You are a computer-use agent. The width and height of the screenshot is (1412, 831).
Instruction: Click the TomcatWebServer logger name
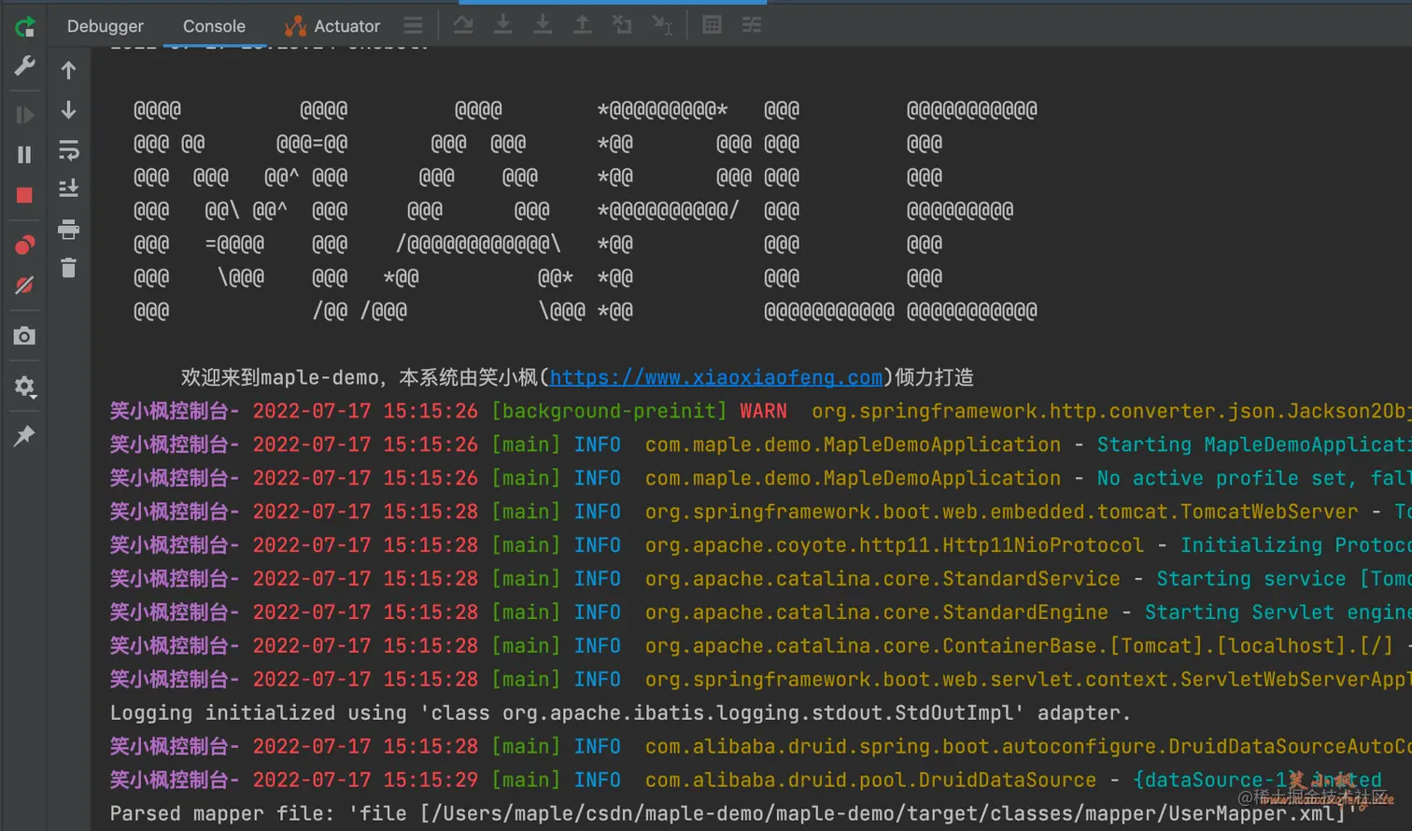click(x=1002, y=512)
